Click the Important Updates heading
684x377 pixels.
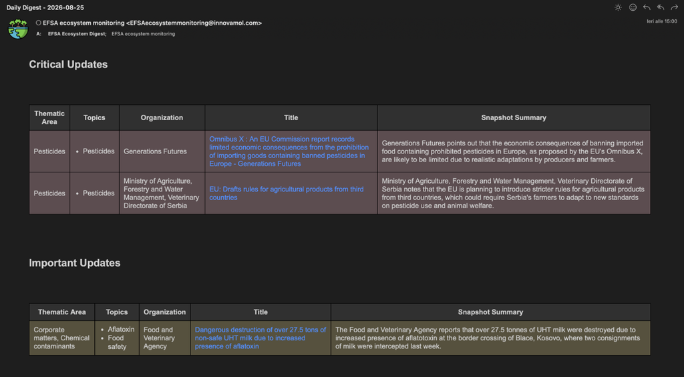[x=75, y=263]
